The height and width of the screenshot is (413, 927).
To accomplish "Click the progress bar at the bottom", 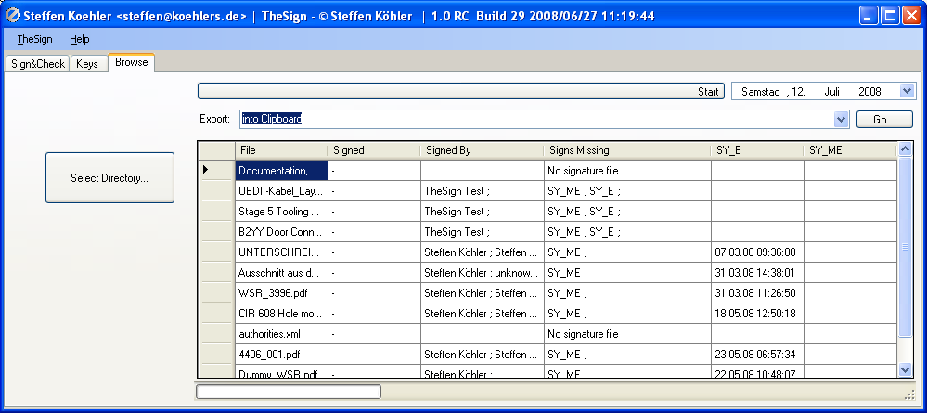I will [x=289, y=392].
